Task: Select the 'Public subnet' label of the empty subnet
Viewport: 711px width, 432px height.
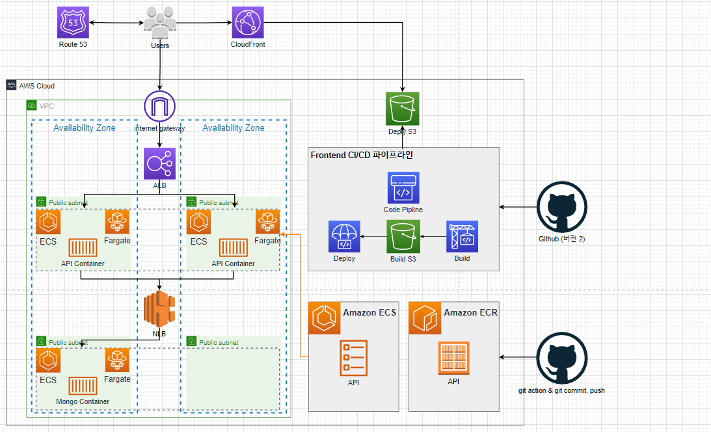Action: 219,342
